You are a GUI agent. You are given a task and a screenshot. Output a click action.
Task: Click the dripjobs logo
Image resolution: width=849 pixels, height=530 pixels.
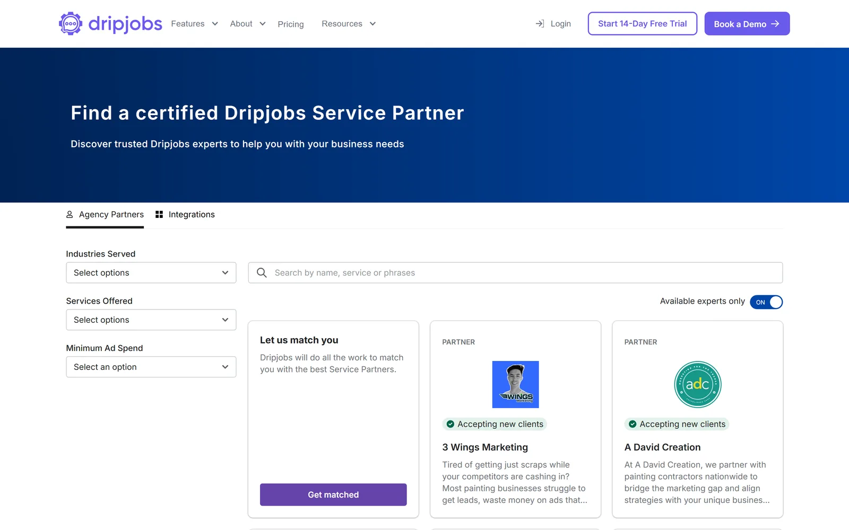pyautogui.click(x=110, y=23)
